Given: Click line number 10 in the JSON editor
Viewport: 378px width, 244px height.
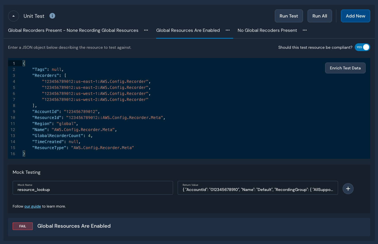Looking at the screenshot, I should tap(12, 118).
